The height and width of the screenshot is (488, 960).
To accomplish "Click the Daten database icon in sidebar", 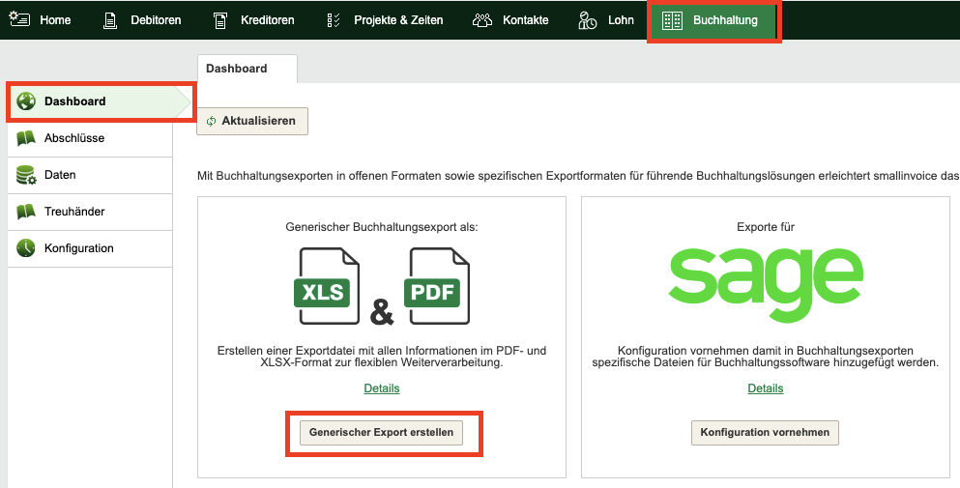I will click(x=26, y=175).
